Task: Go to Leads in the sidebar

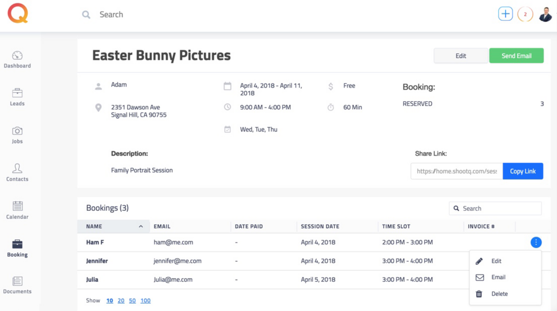Action: click(x=17, y=97)
